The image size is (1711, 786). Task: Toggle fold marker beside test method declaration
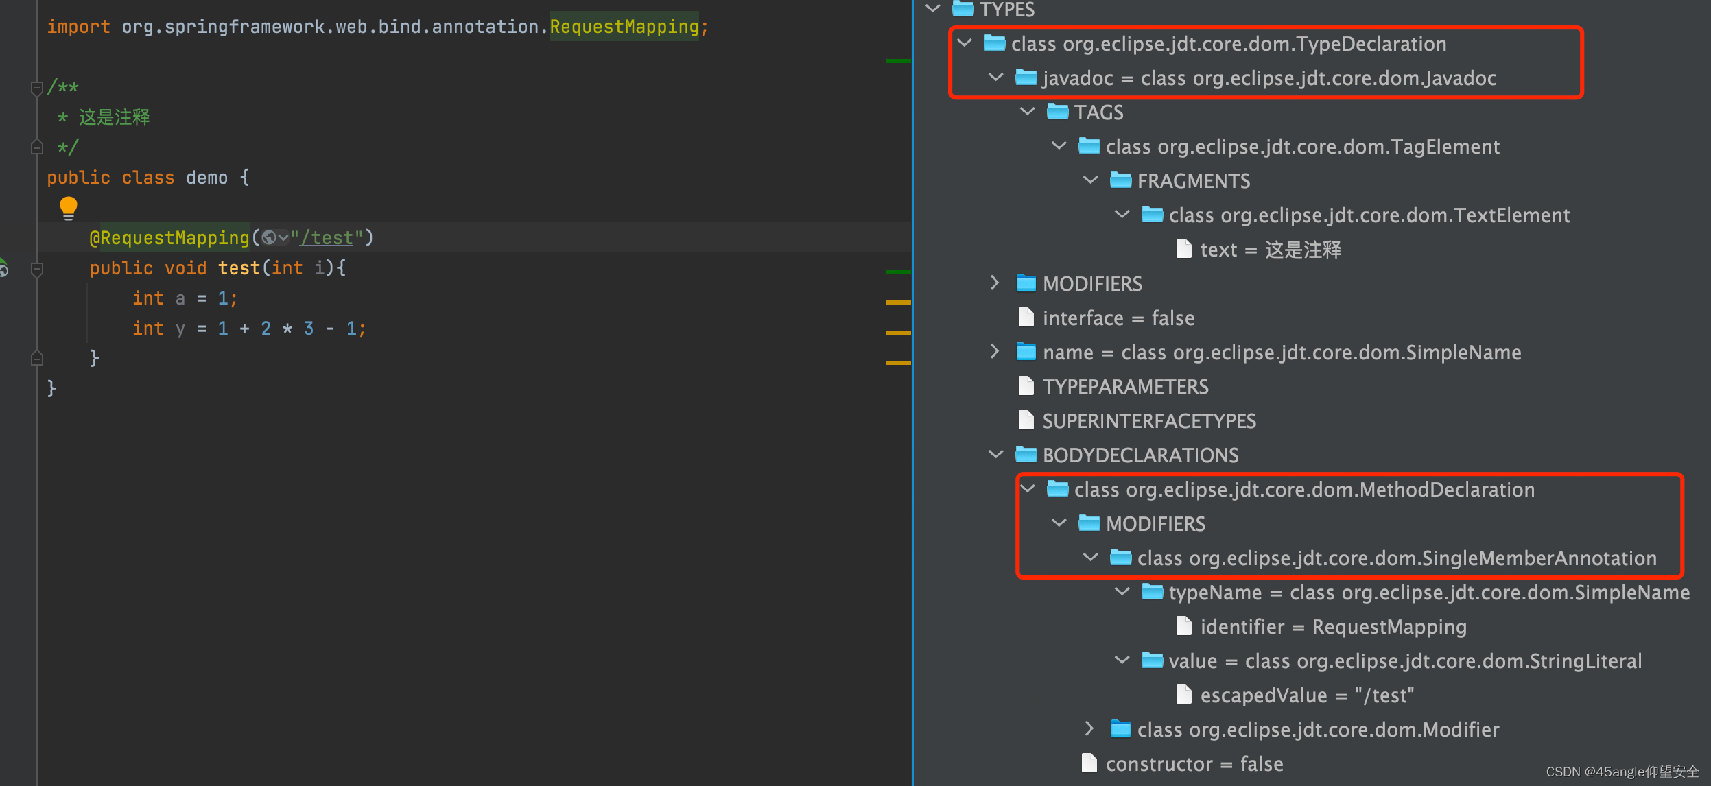coord(37,269)
